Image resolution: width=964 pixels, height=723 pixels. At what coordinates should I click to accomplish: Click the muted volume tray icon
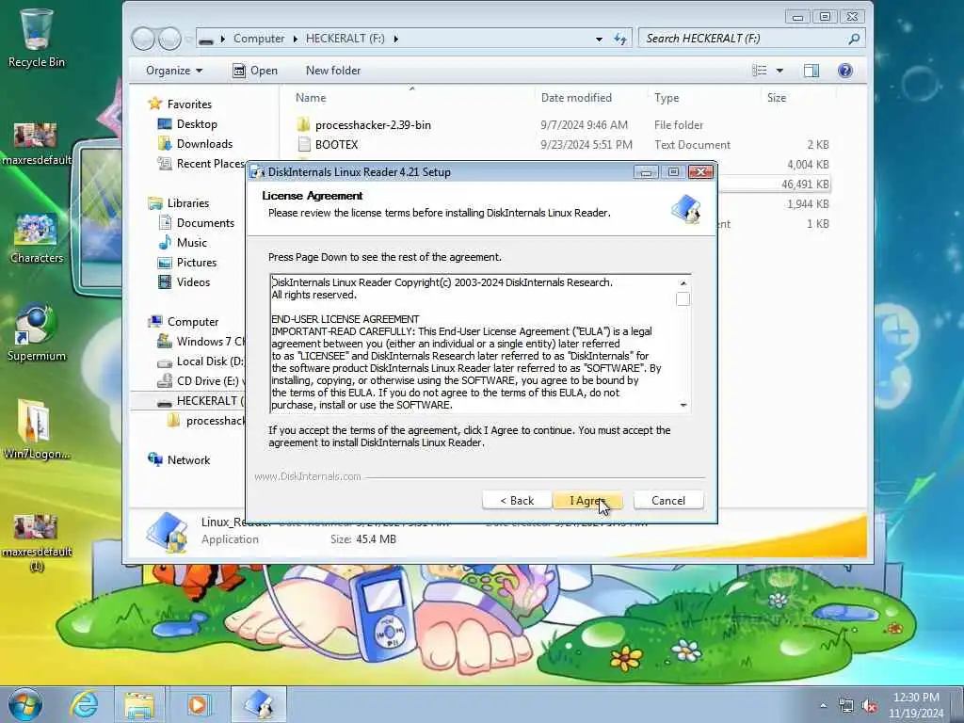pos(870,706)
